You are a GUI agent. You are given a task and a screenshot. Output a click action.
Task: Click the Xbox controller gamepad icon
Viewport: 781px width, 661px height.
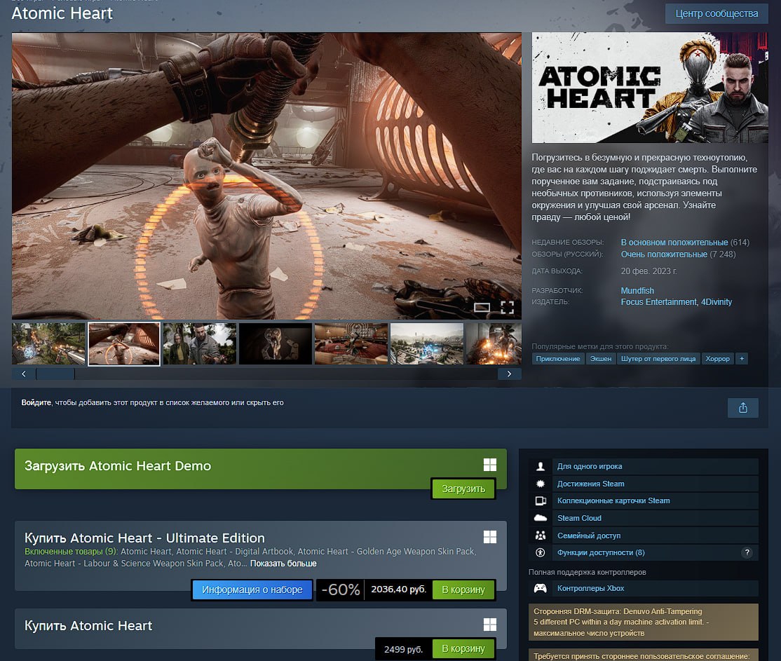[541, 588]
